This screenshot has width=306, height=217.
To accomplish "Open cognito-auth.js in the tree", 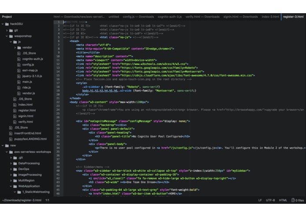I will [x=33, y=59].
